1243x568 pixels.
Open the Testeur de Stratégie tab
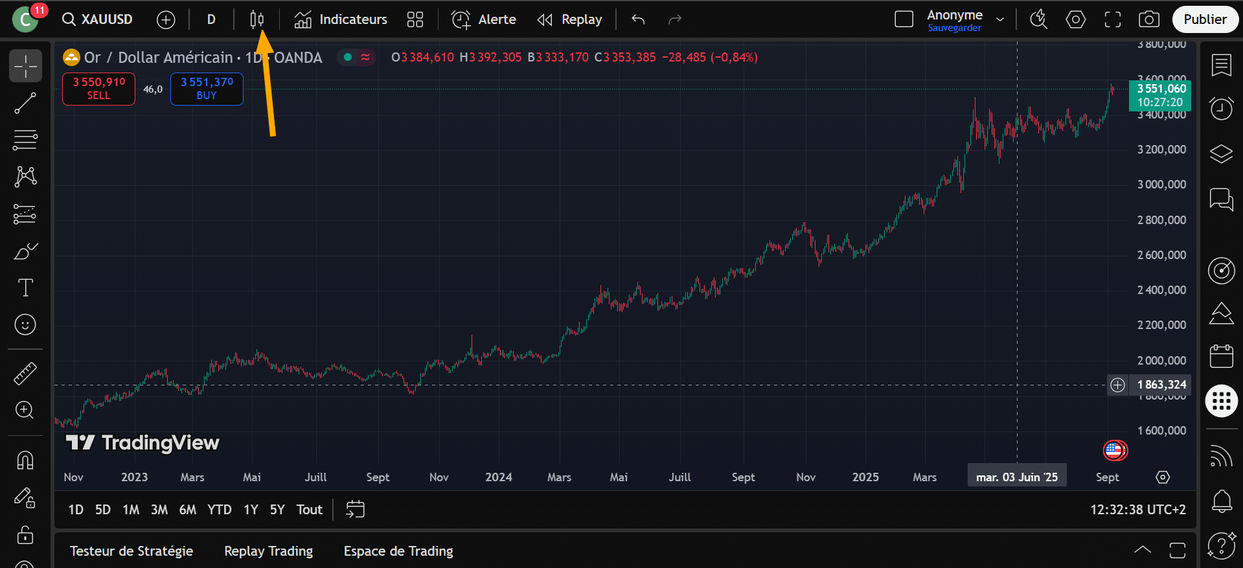click(131, 551)
